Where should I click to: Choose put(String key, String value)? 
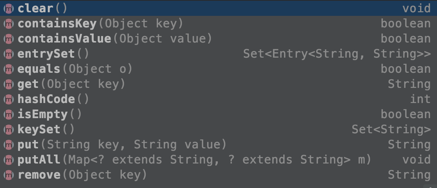point(218,144)
